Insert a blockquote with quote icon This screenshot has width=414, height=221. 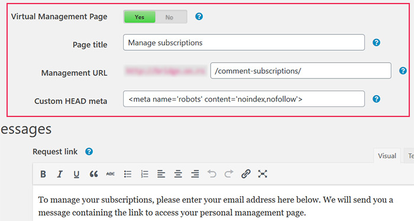[93, 174]
